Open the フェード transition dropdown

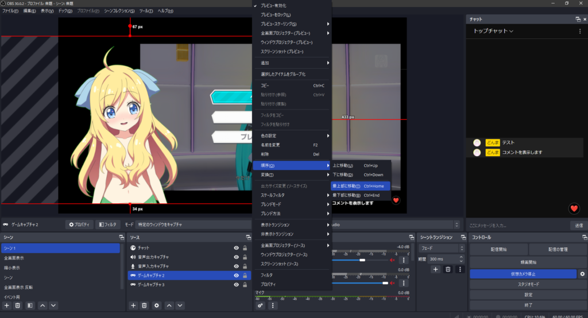point(440,248)
